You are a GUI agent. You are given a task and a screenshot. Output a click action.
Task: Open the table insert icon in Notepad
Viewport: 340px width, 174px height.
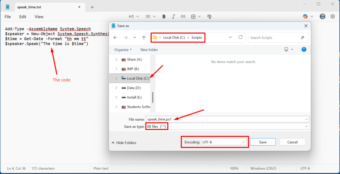click(x=193, y=17)
